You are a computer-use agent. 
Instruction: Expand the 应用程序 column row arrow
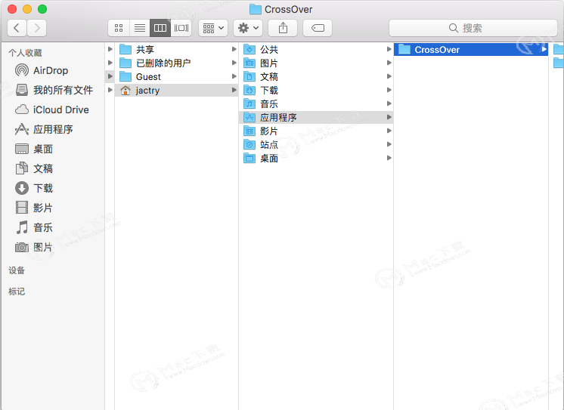point(389,117)
